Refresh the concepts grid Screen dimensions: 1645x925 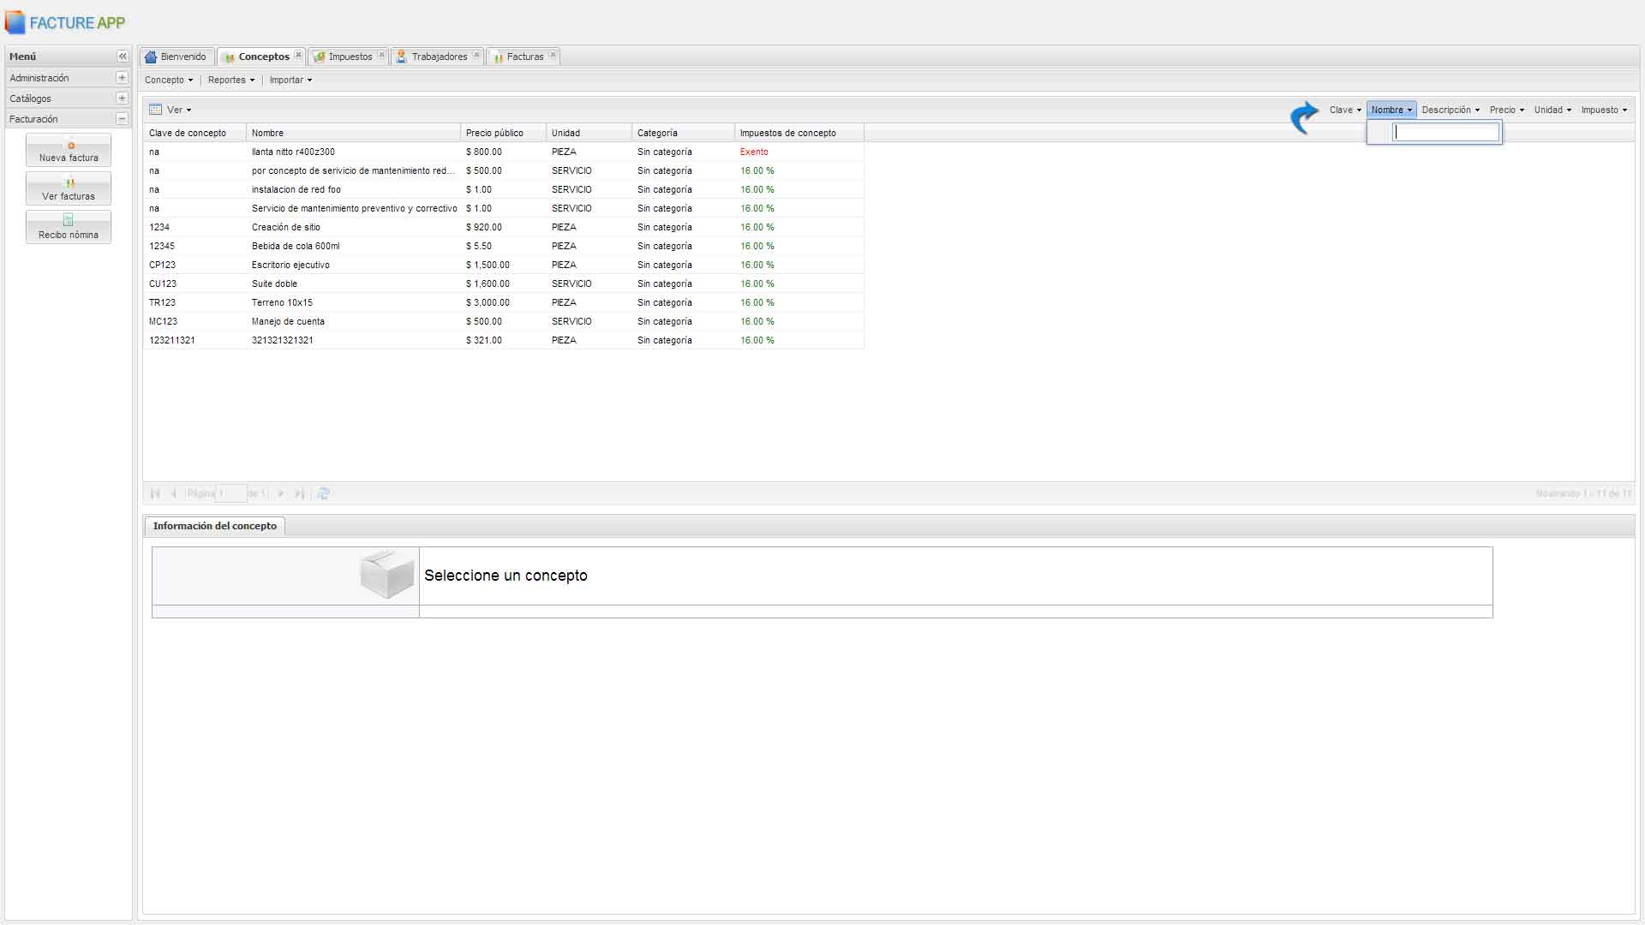324,493
